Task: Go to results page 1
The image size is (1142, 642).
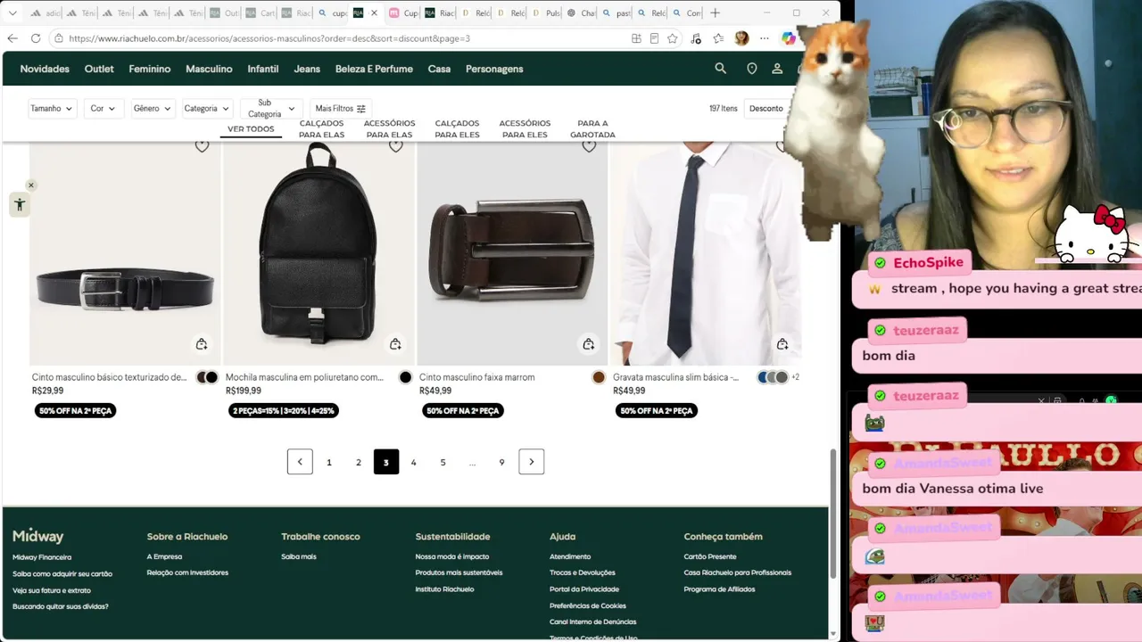Action: (329, 462)
